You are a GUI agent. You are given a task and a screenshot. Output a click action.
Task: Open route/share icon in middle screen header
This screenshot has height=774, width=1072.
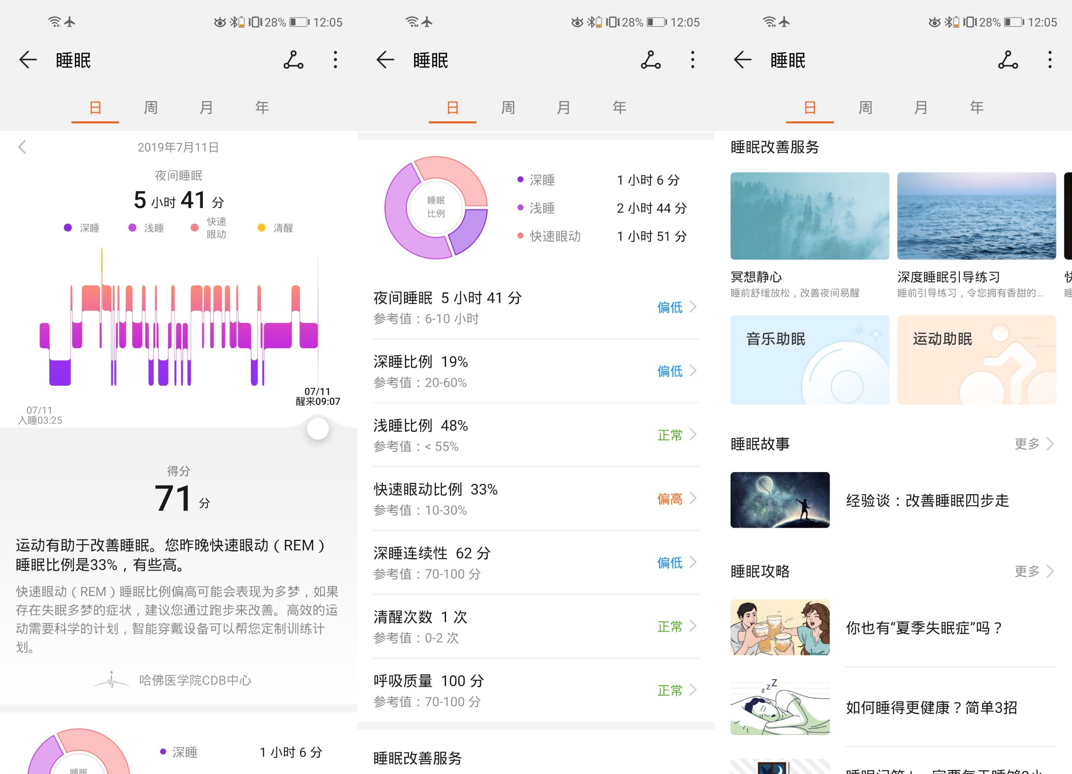(x=651, y=60)
